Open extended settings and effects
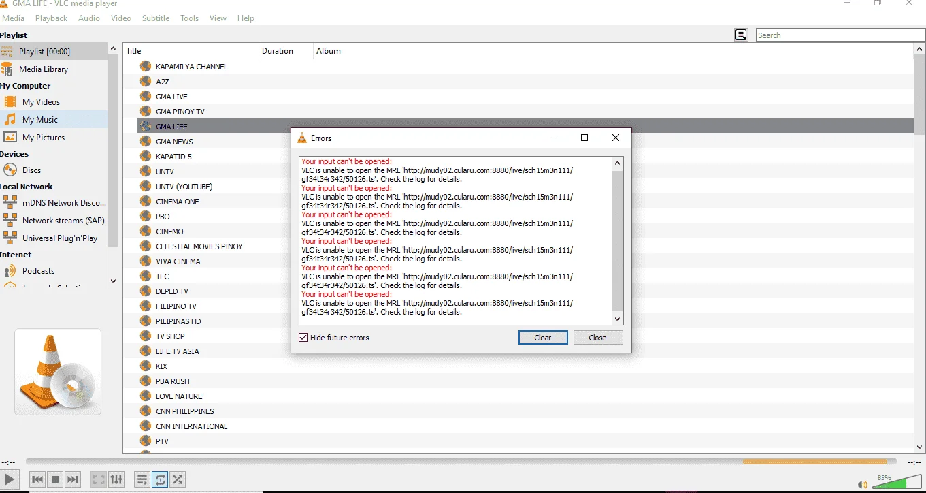Screen dimensions: 926x493 116,479
